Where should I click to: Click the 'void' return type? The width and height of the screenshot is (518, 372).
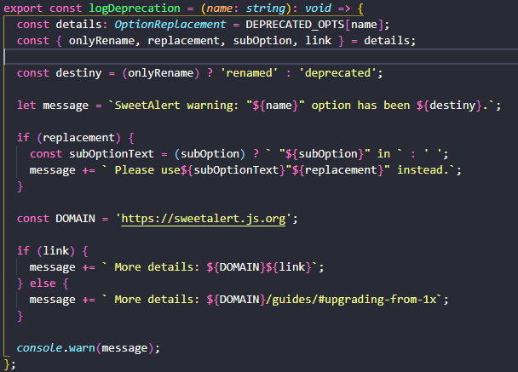click(318, 9)
